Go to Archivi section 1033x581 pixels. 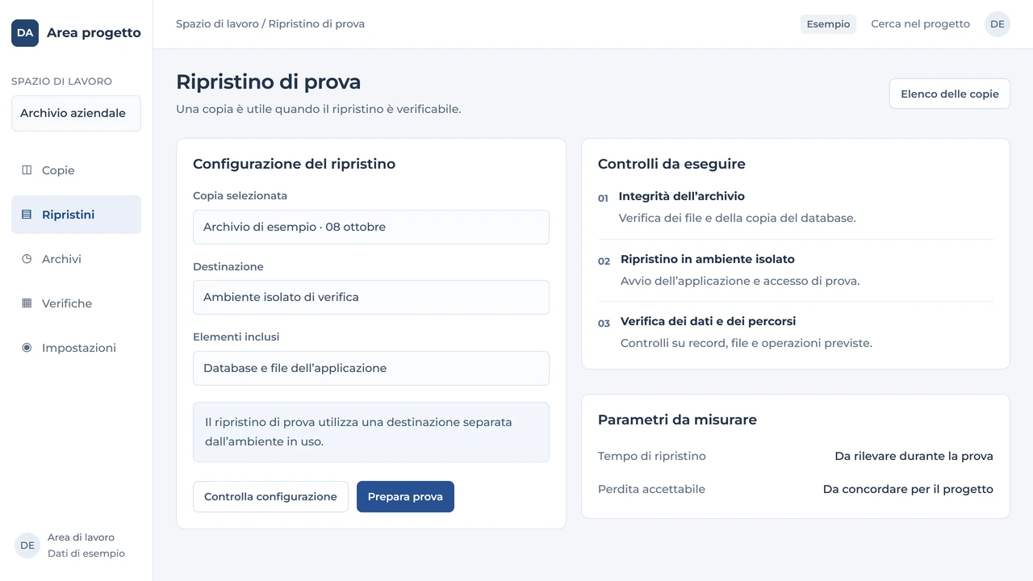pyautogui.click(x=76, y=259)
